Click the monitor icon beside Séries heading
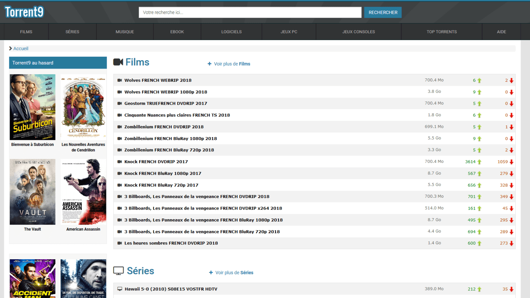Viewport: 530px width, 298px height. [119, 271]
